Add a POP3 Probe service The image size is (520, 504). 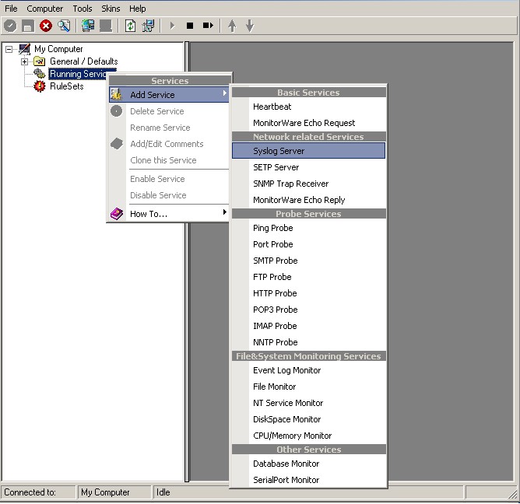[x=309, y=310]
